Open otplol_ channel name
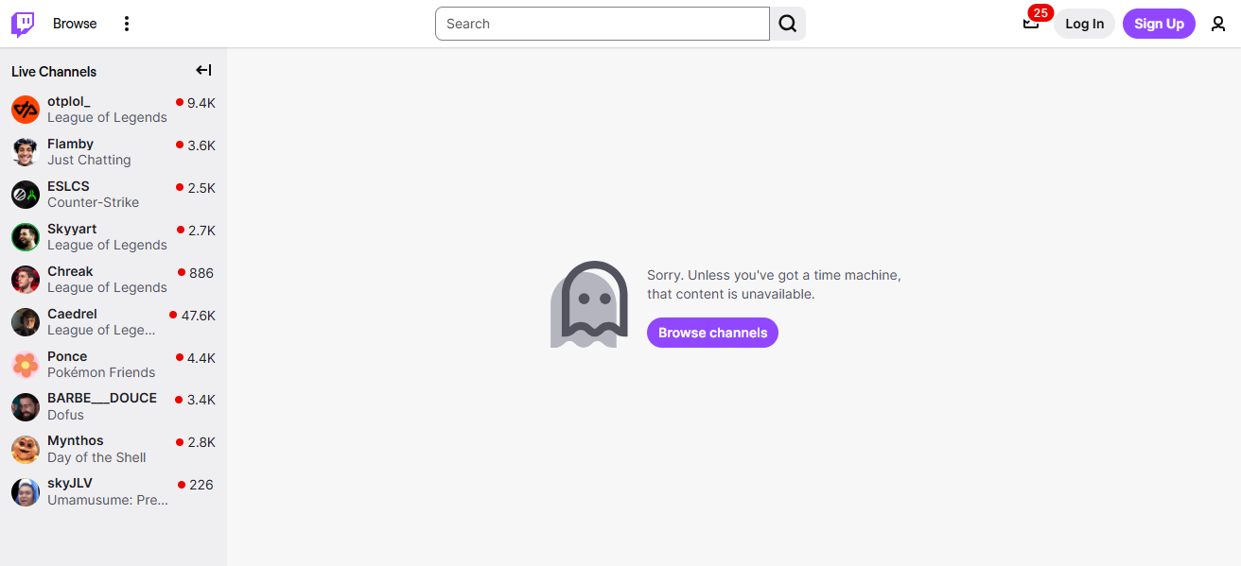The height and width of the screenshot is (566, 1241). (69, 101)
